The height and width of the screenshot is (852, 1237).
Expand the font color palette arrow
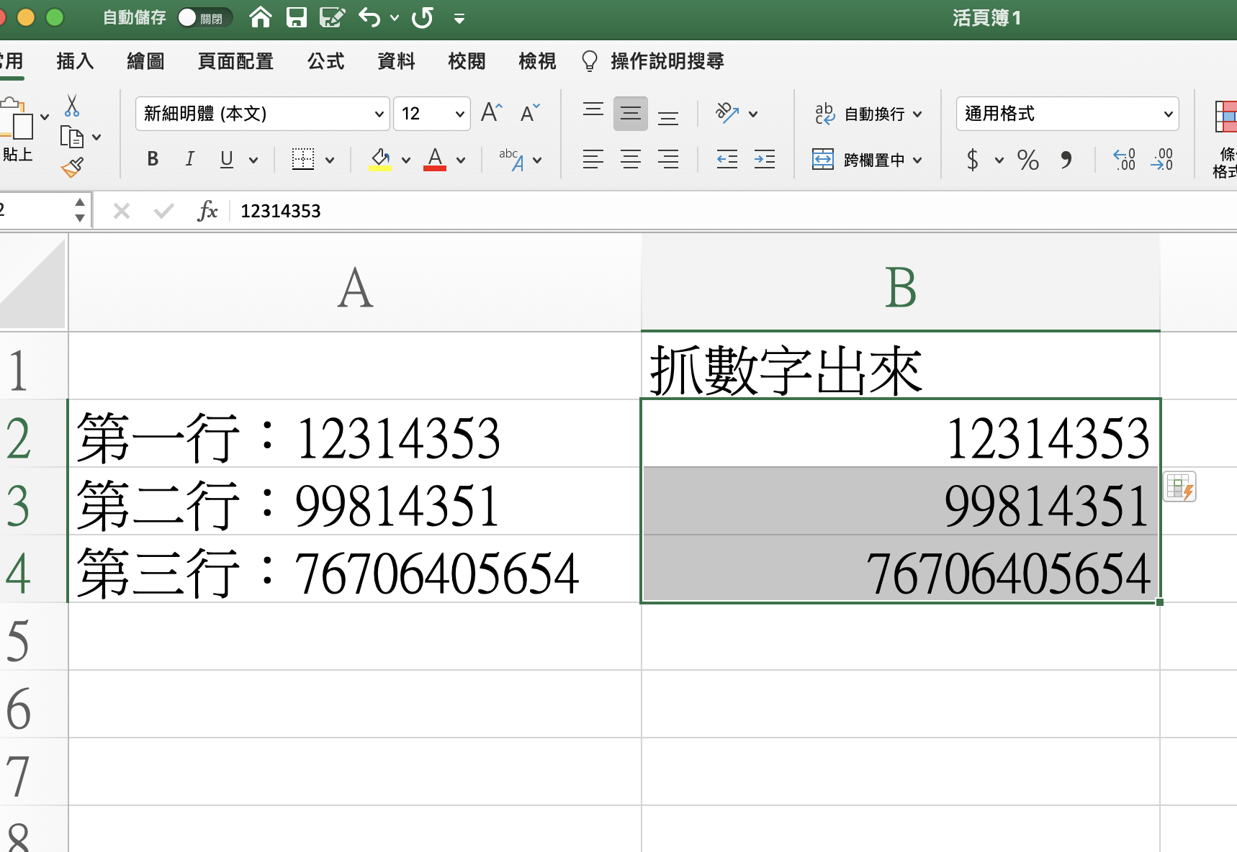pyautogui.click(x=461, y=160)
